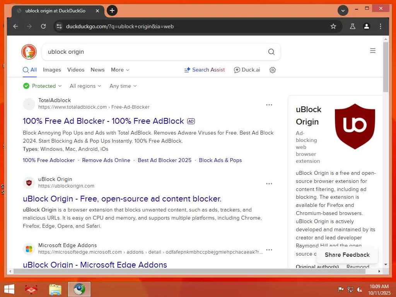The height and width of the screenshot is (297, 396).
Task: Open 'Block Ads & Pops' sublink
Action: pyautogui.click(x=220, y=160)
